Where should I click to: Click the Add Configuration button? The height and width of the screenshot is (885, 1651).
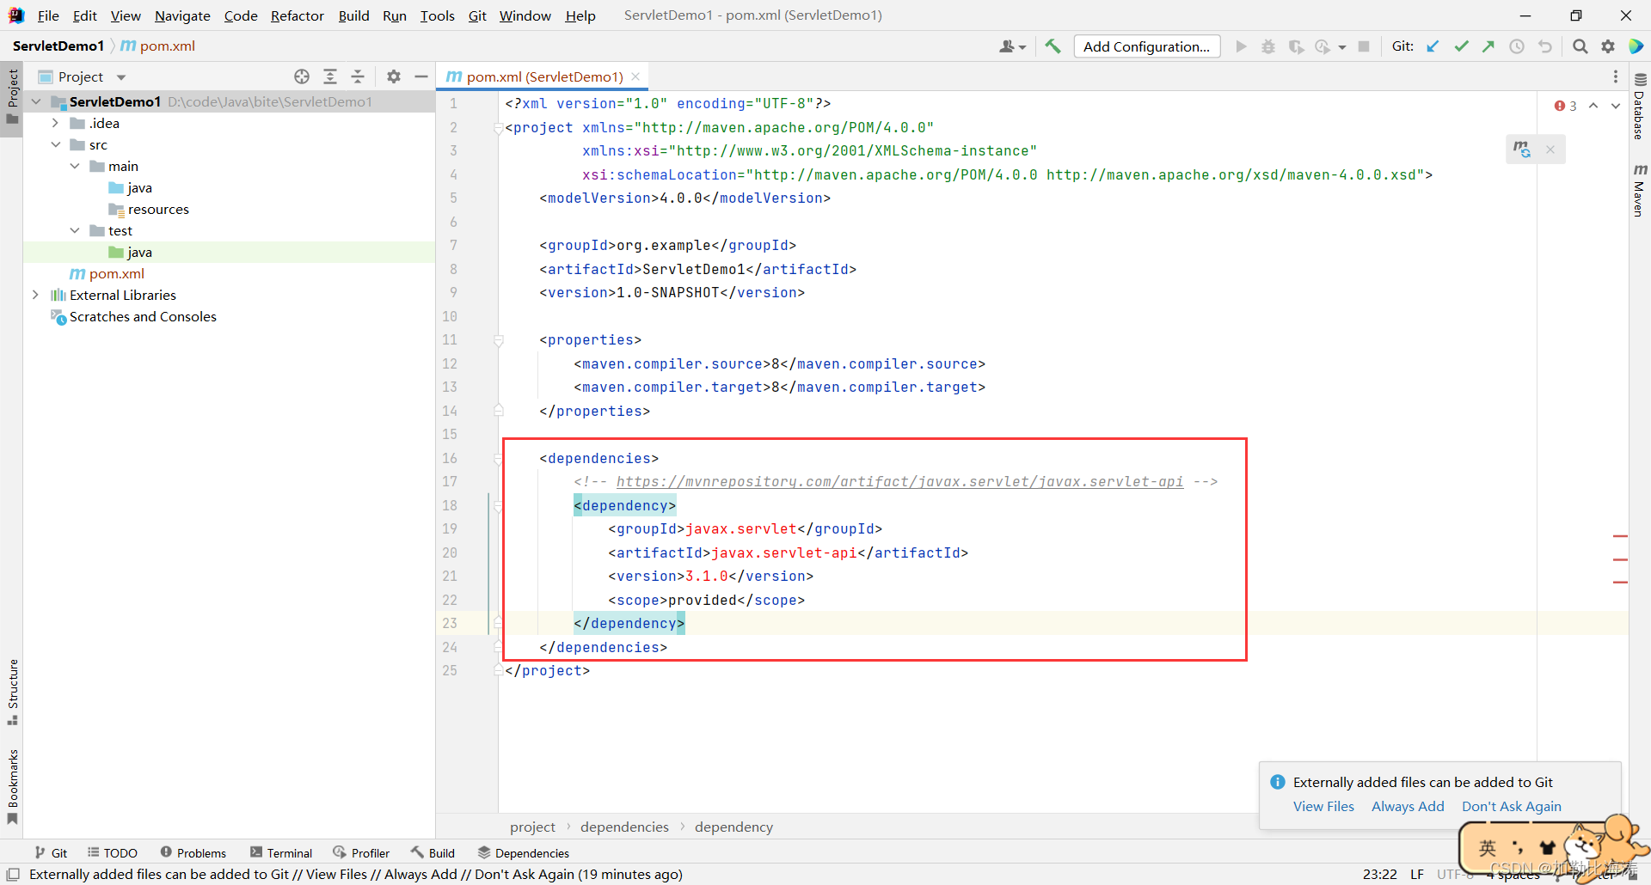click(x=1147, y=46)
